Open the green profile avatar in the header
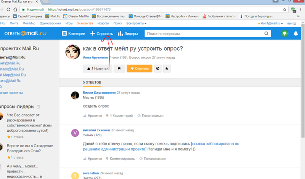The image size is (305, 179). point(284,34)
